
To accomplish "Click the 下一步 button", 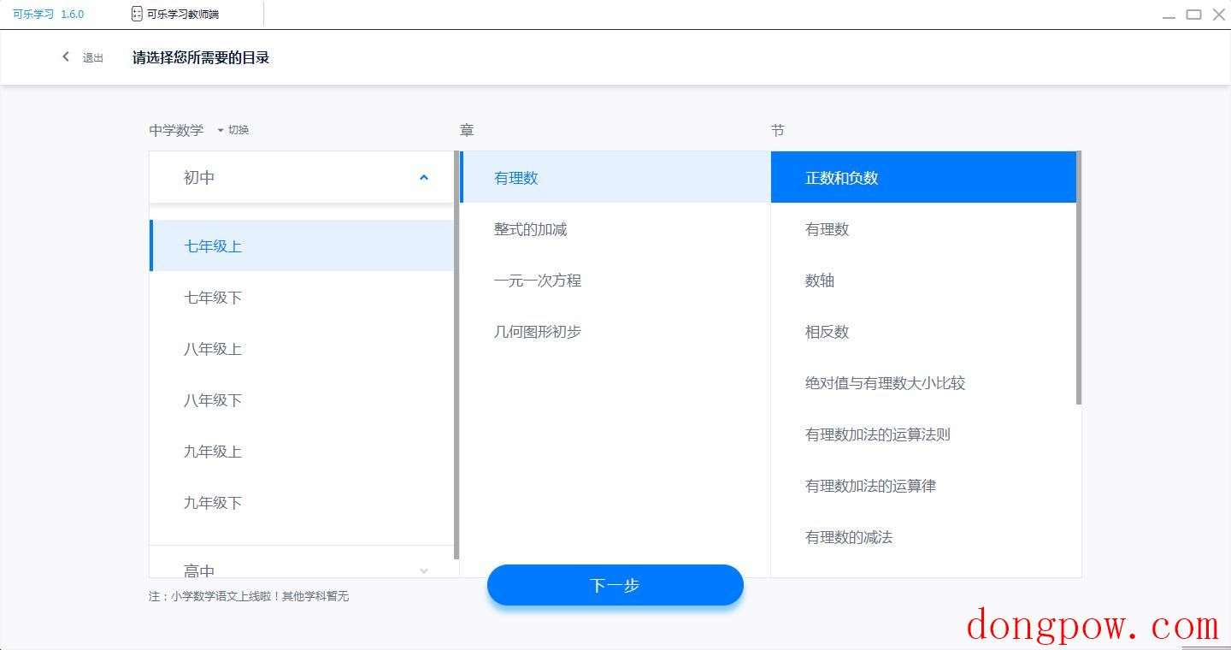I will [x=615, y=585].
